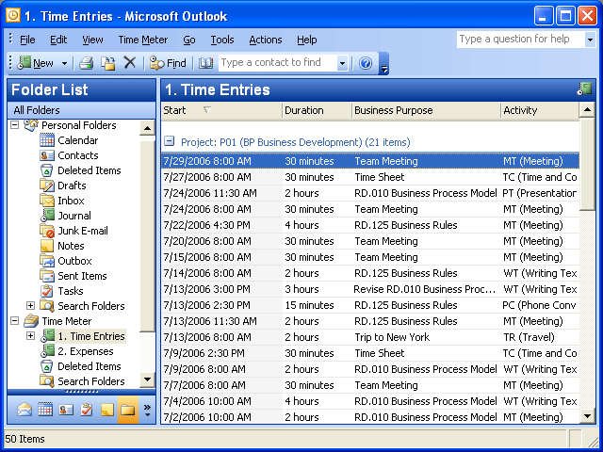Click the All Folders header
603x452 pixels.
[x=82, y=110]
